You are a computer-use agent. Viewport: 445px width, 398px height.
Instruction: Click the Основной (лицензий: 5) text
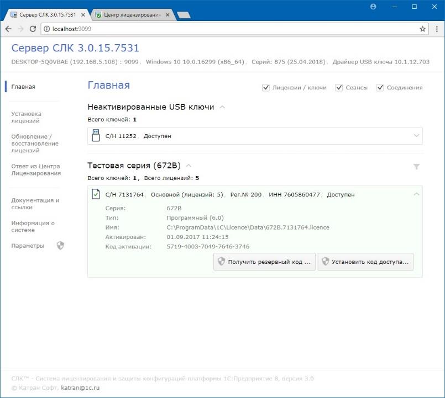click(x=187, y=194)
